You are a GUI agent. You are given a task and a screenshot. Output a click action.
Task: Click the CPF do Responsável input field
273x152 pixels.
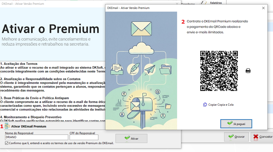point(84,137)
